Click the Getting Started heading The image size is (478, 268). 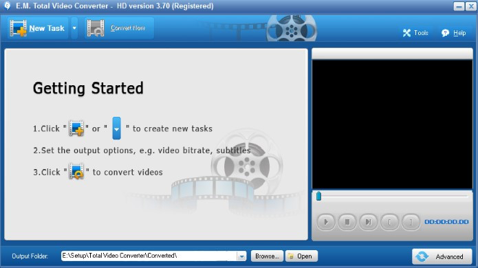[x=88, y=89]
